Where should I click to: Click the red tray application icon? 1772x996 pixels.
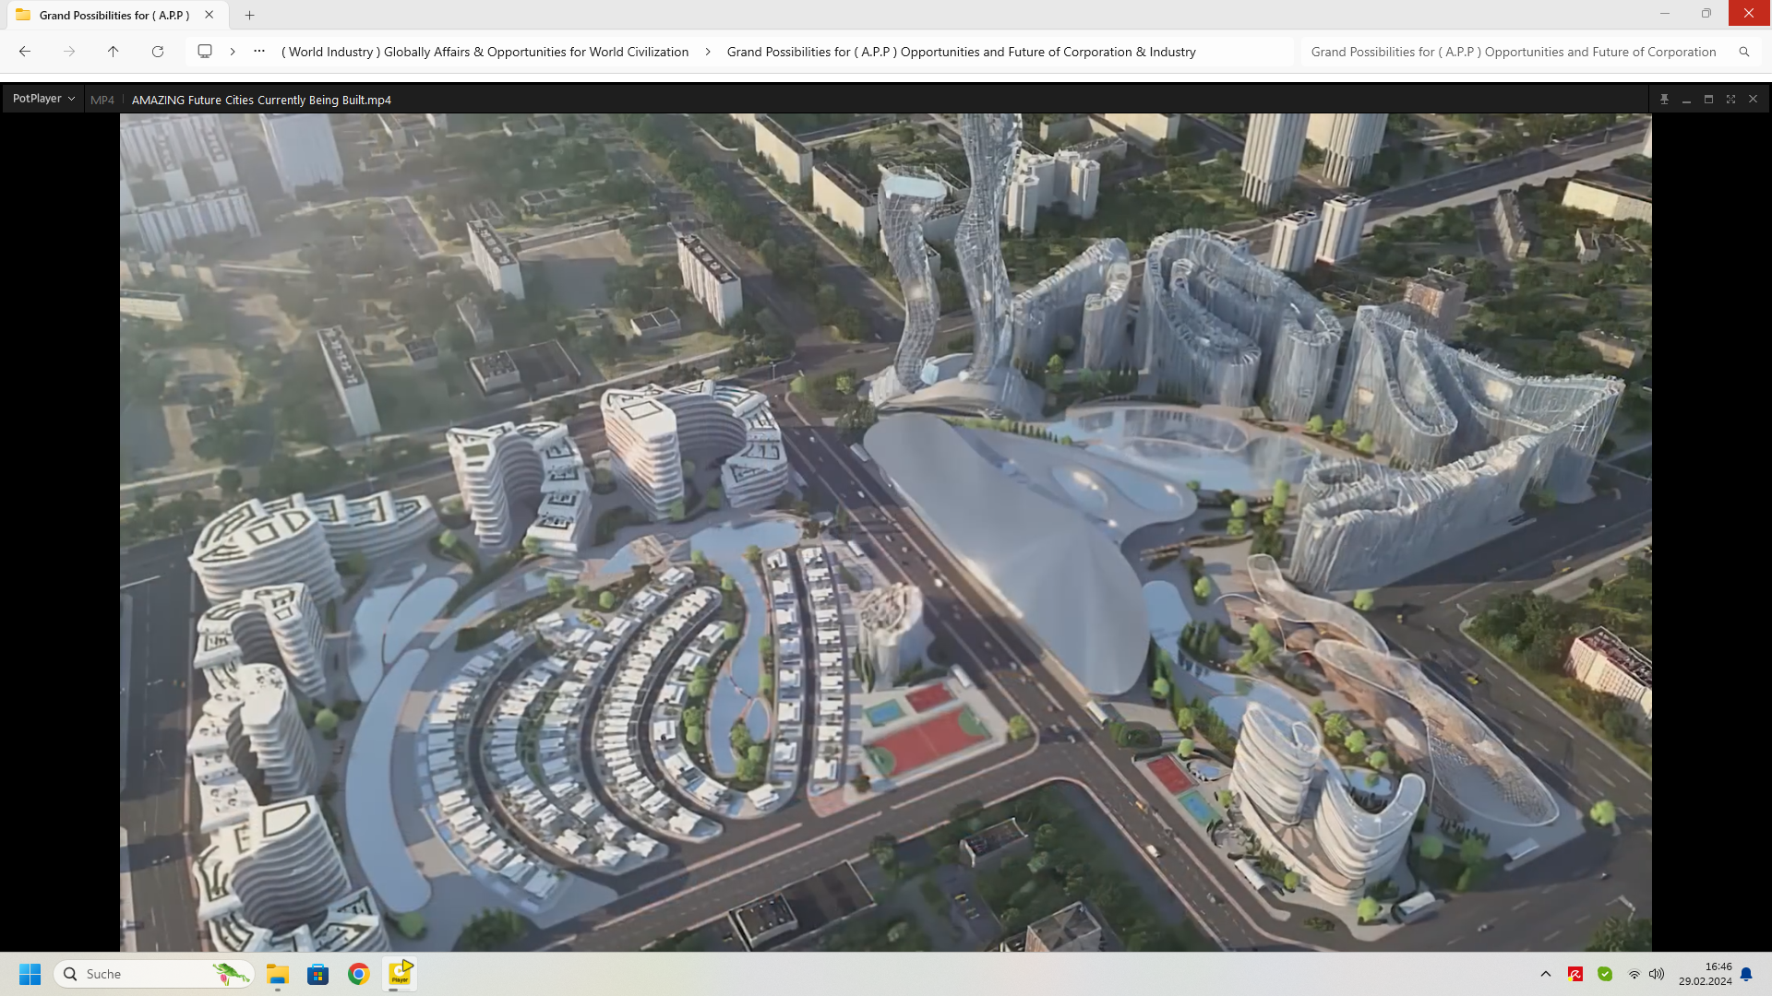tap(1575, 974)
